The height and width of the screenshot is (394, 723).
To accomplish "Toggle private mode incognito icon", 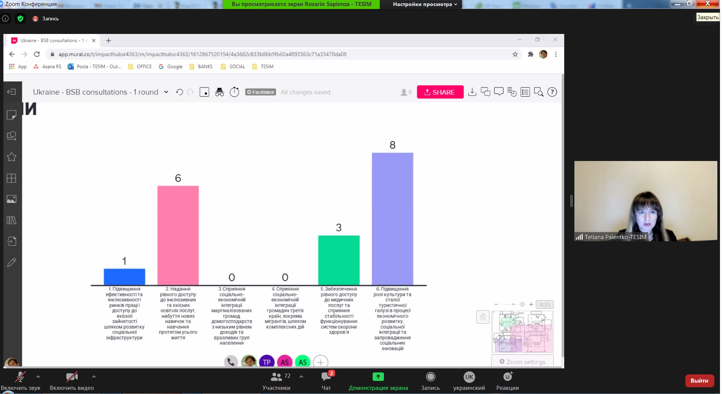I will coord(220,92).
